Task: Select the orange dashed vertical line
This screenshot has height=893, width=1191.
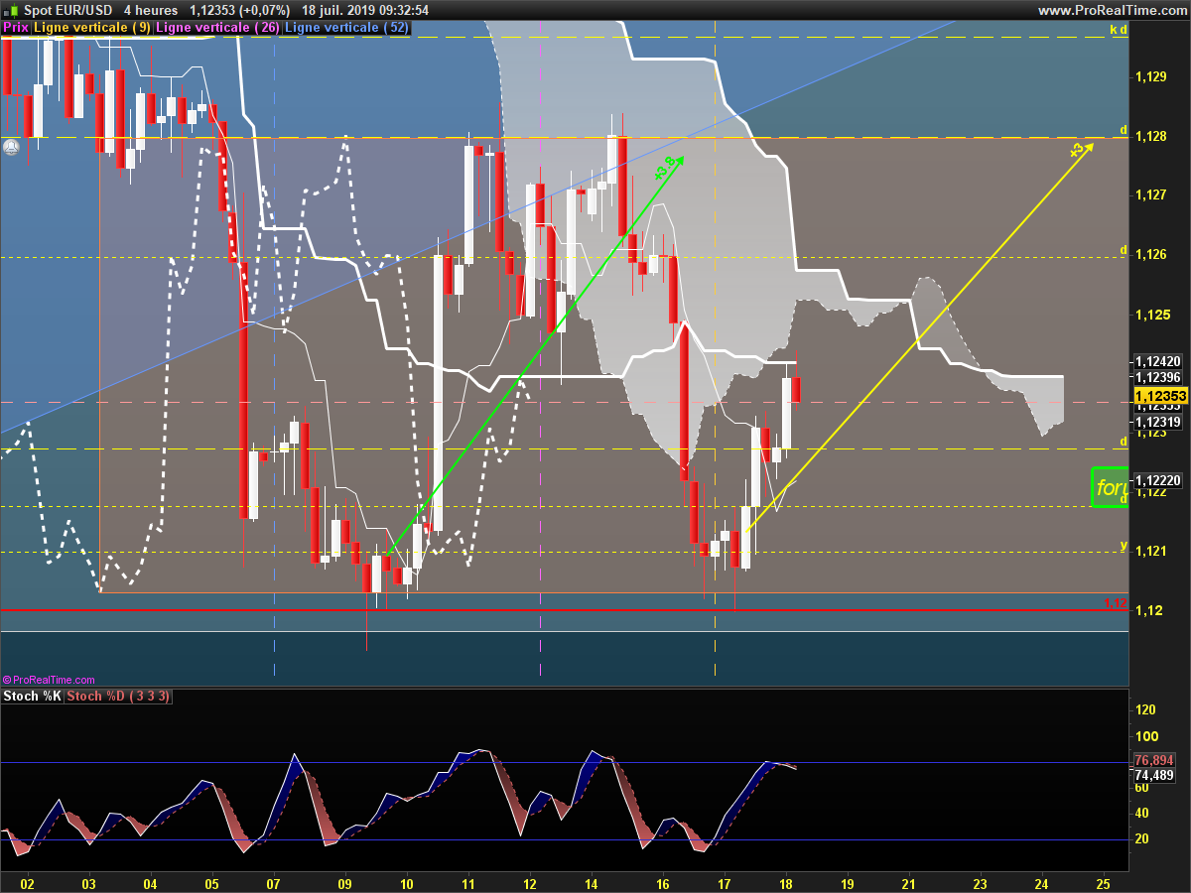Action: (716, 347)
